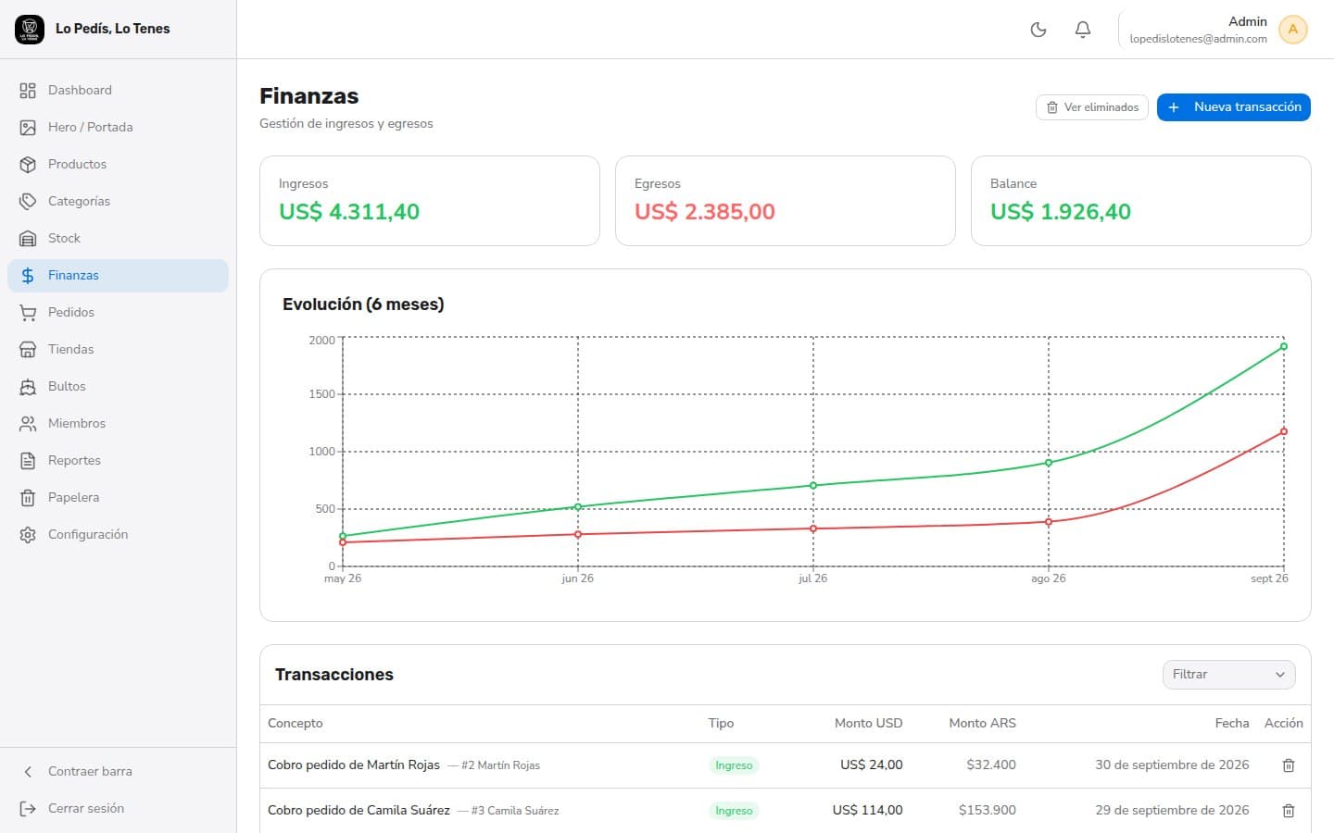Click the Miembros people icon
The width and height of the screenshot is (1334, 833).
(x=28, y=423)
